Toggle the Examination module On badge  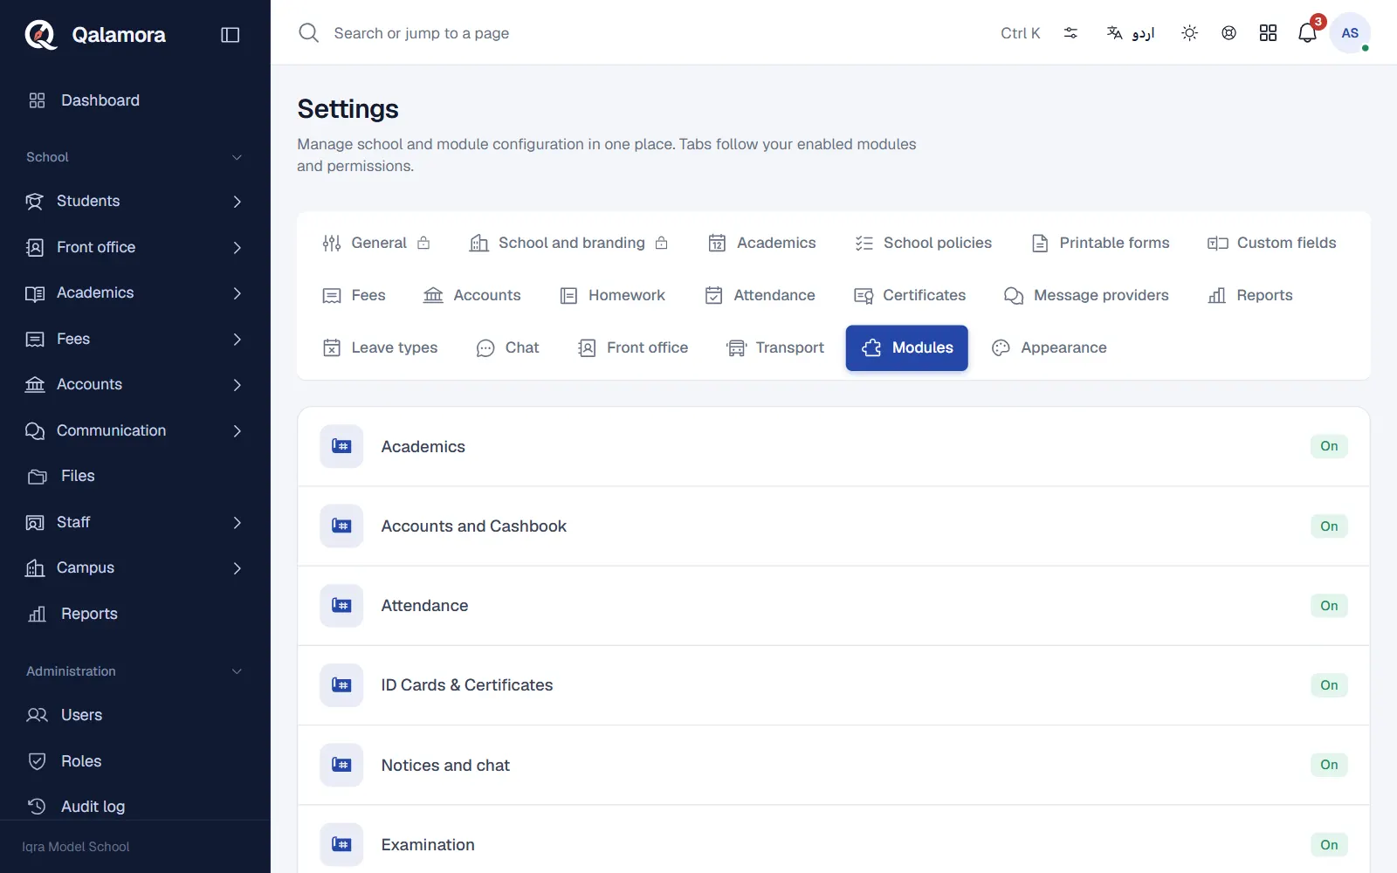1329,845
